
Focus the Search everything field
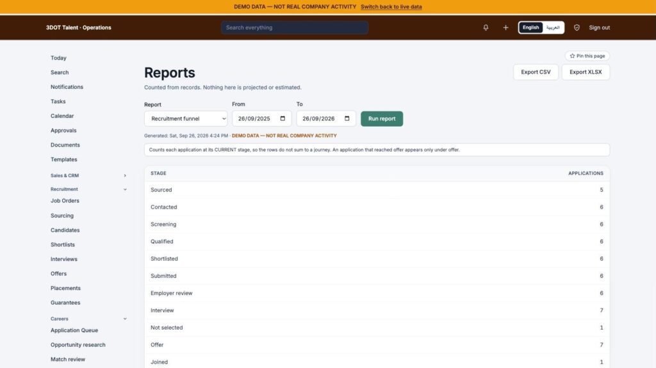[x=295, y=28]
